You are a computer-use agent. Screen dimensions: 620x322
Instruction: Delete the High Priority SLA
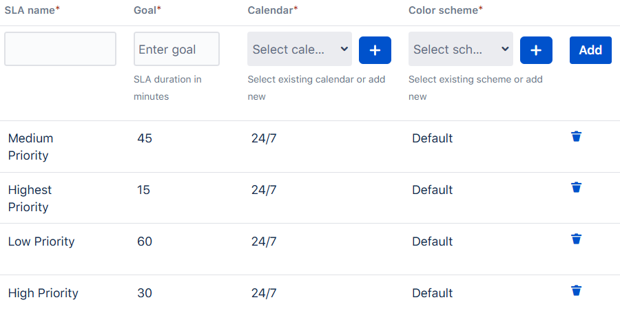(x=577, y=290)
